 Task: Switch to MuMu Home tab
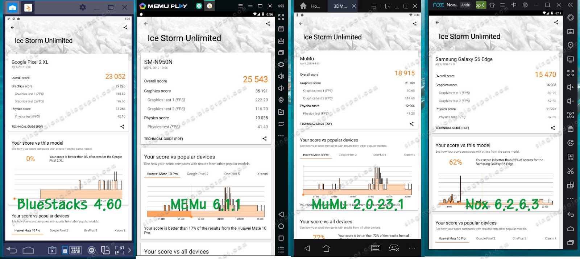[x=310, y=6]
